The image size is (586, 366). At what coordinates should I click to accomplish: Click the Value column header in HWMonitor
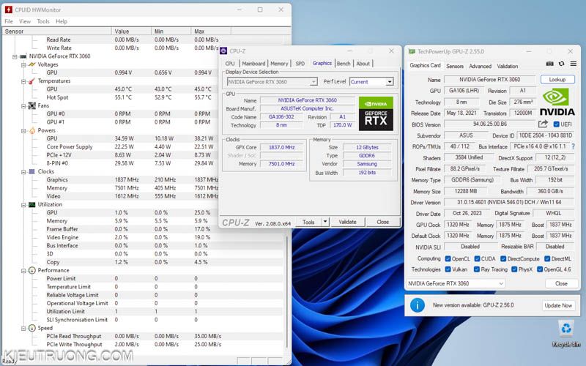(x=131, y=31)
